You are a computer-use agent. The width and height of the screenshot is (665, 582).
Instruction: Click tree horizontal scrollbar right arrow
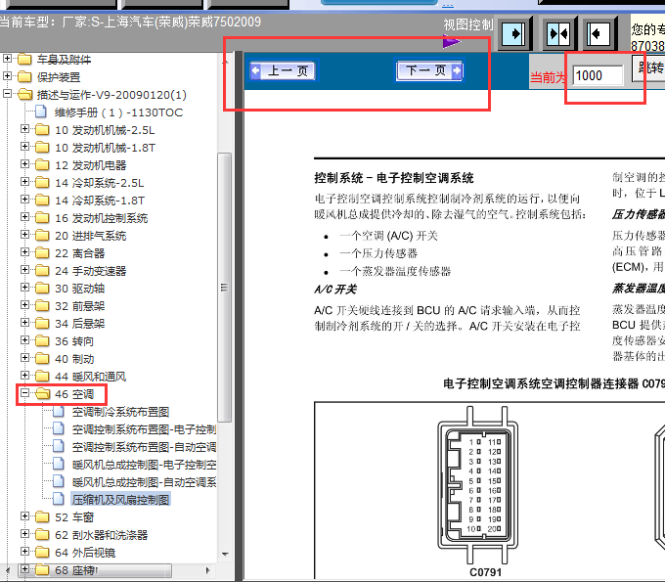(x=207, y=570)
